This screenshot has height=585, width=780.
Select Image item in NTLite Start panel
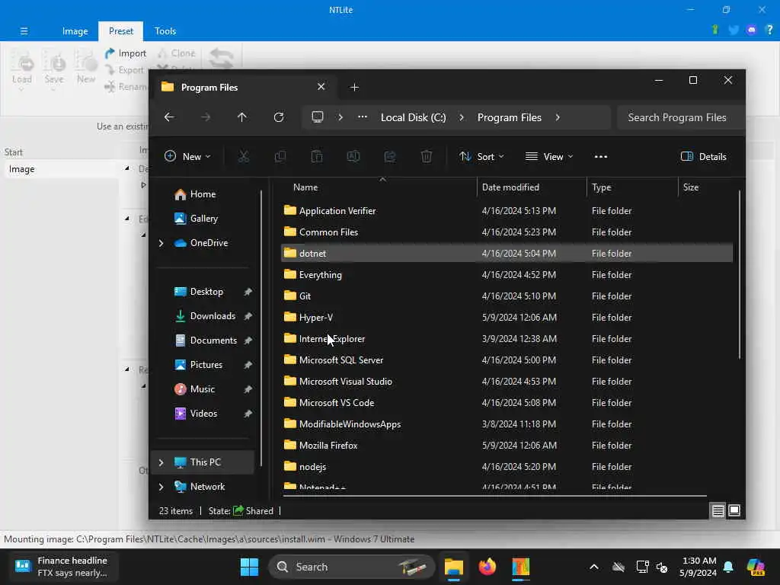click(61, 169)
